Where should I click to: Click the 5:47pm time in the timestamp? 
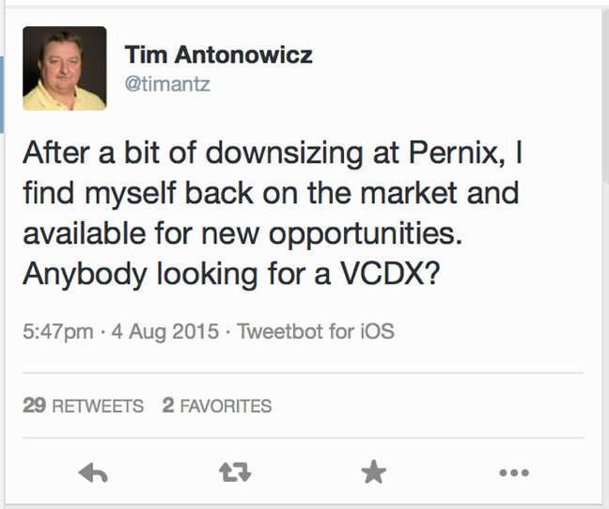click(58, 332)
